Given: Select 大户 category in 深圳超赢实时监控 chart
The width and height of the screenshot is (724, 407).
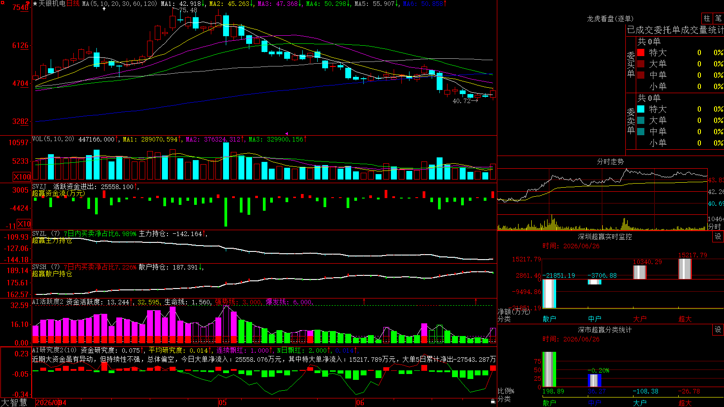Looking at the screenshot, I should (640, 319).
